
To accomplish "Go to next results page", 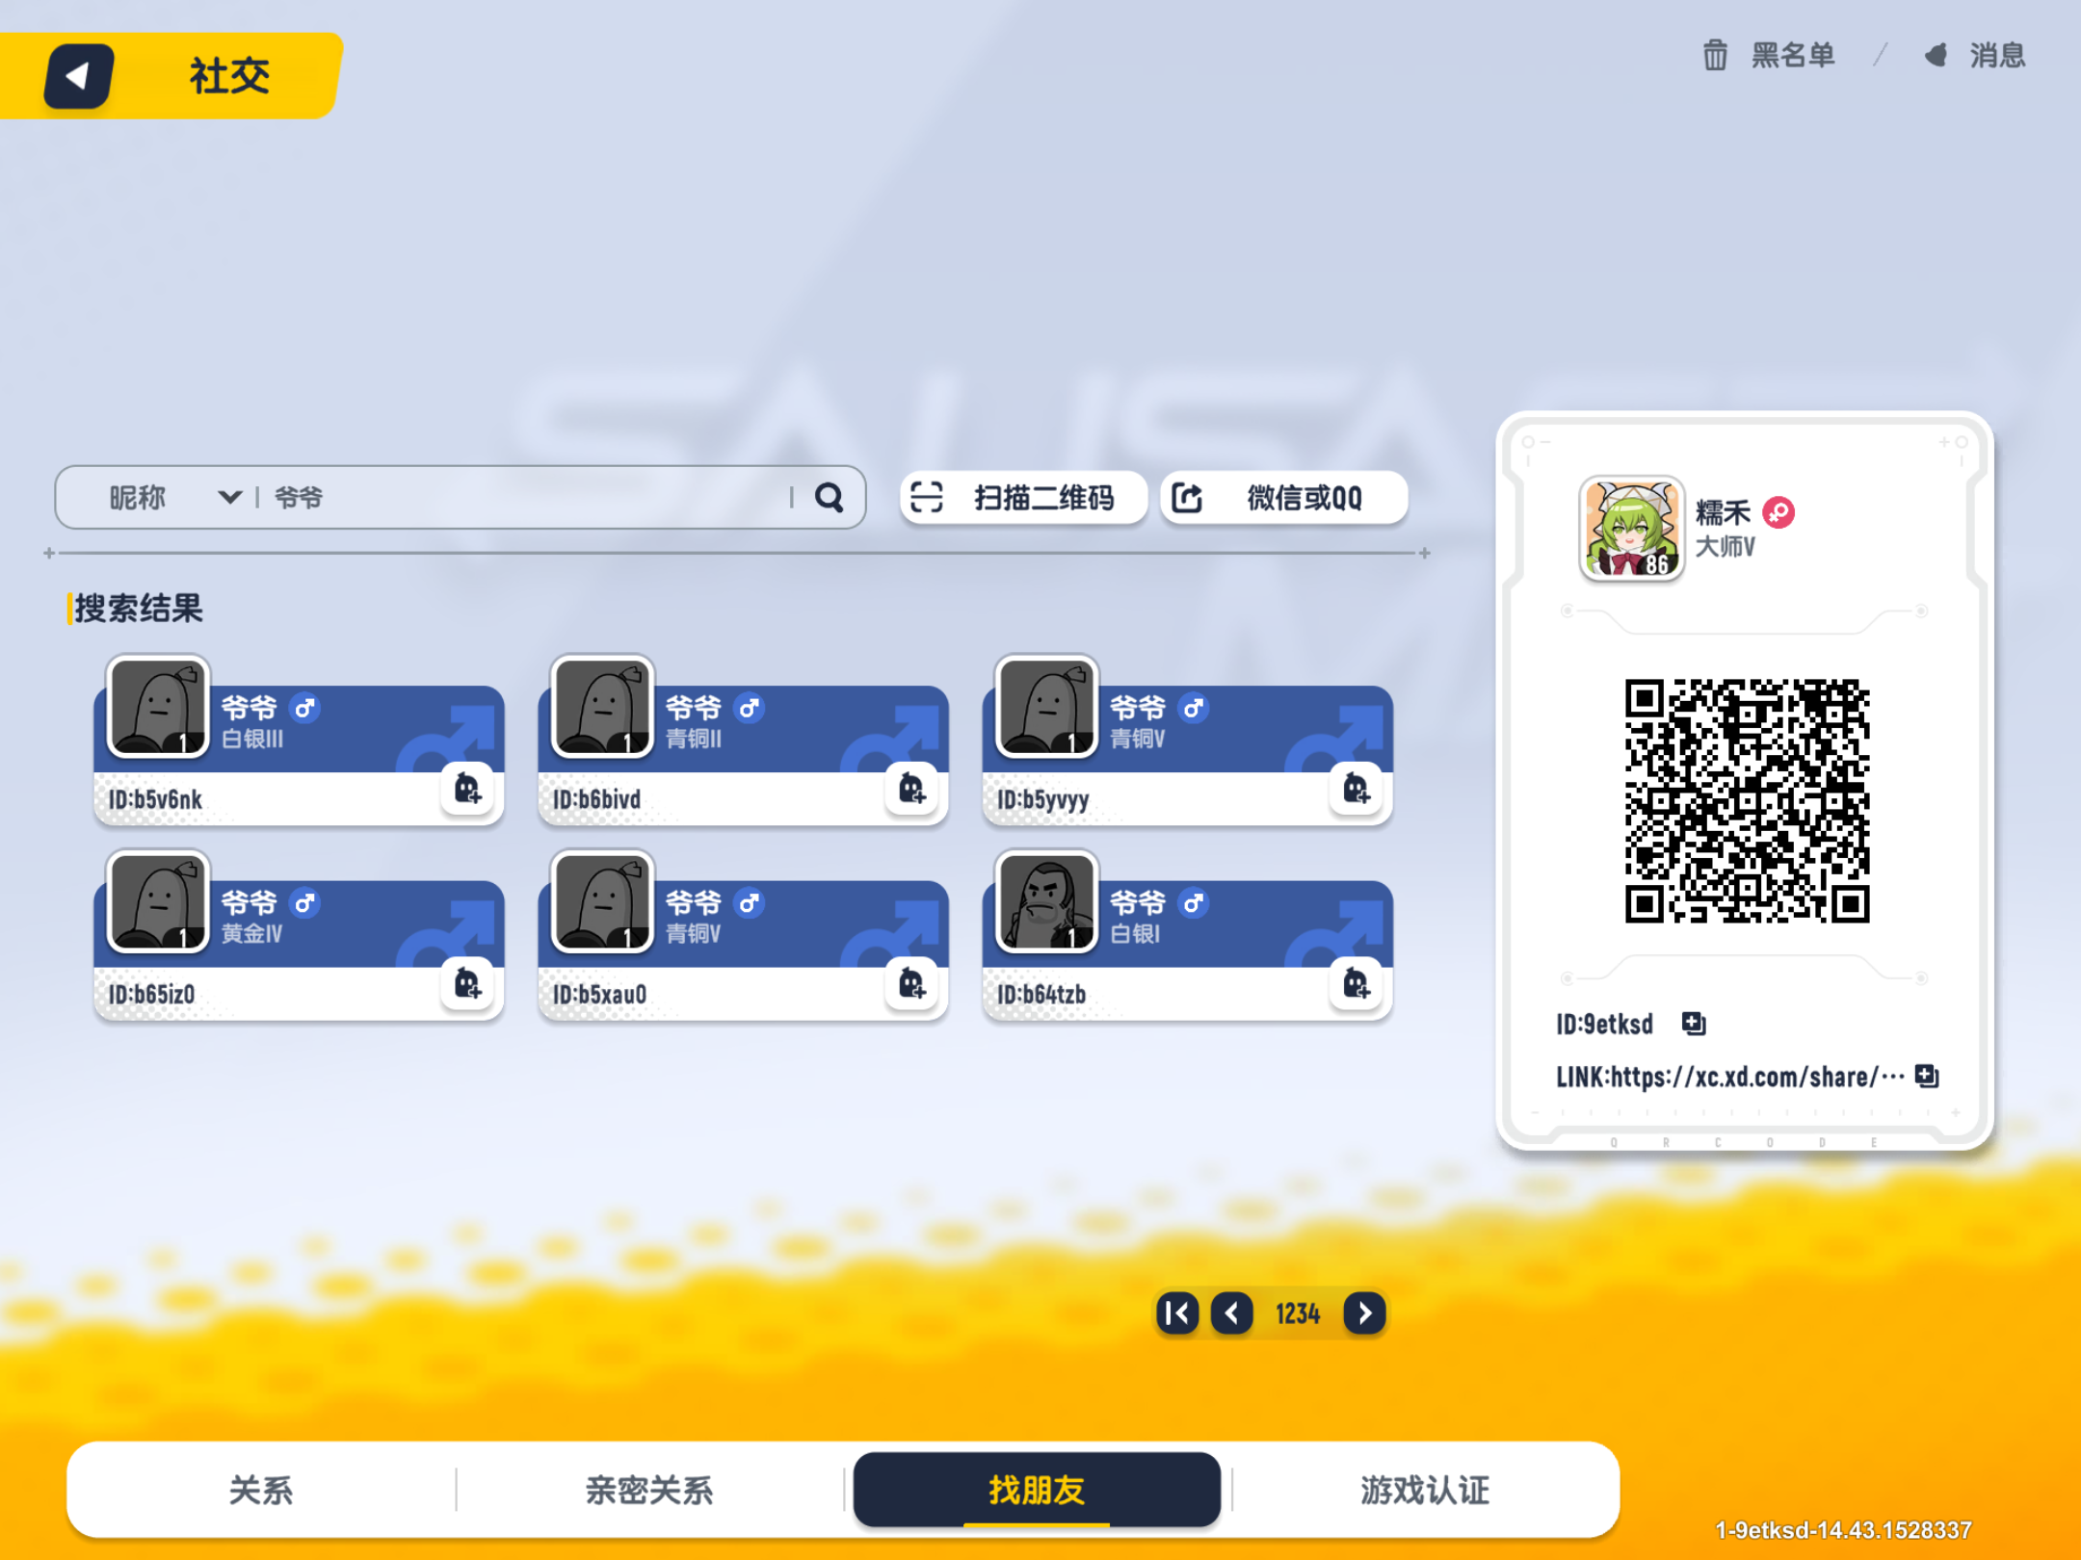I will click(1364, 1313).
